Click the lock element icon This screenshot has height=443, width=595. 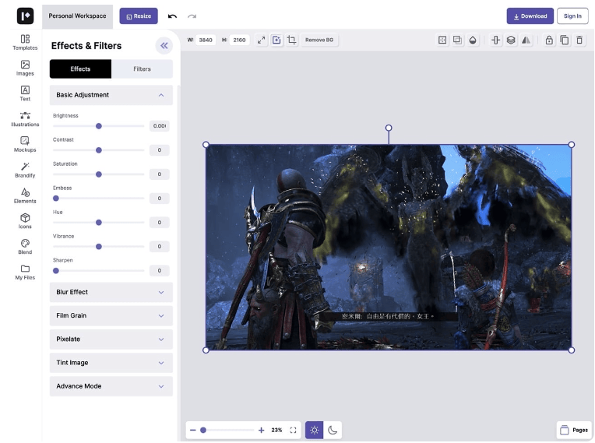(549, 40)
